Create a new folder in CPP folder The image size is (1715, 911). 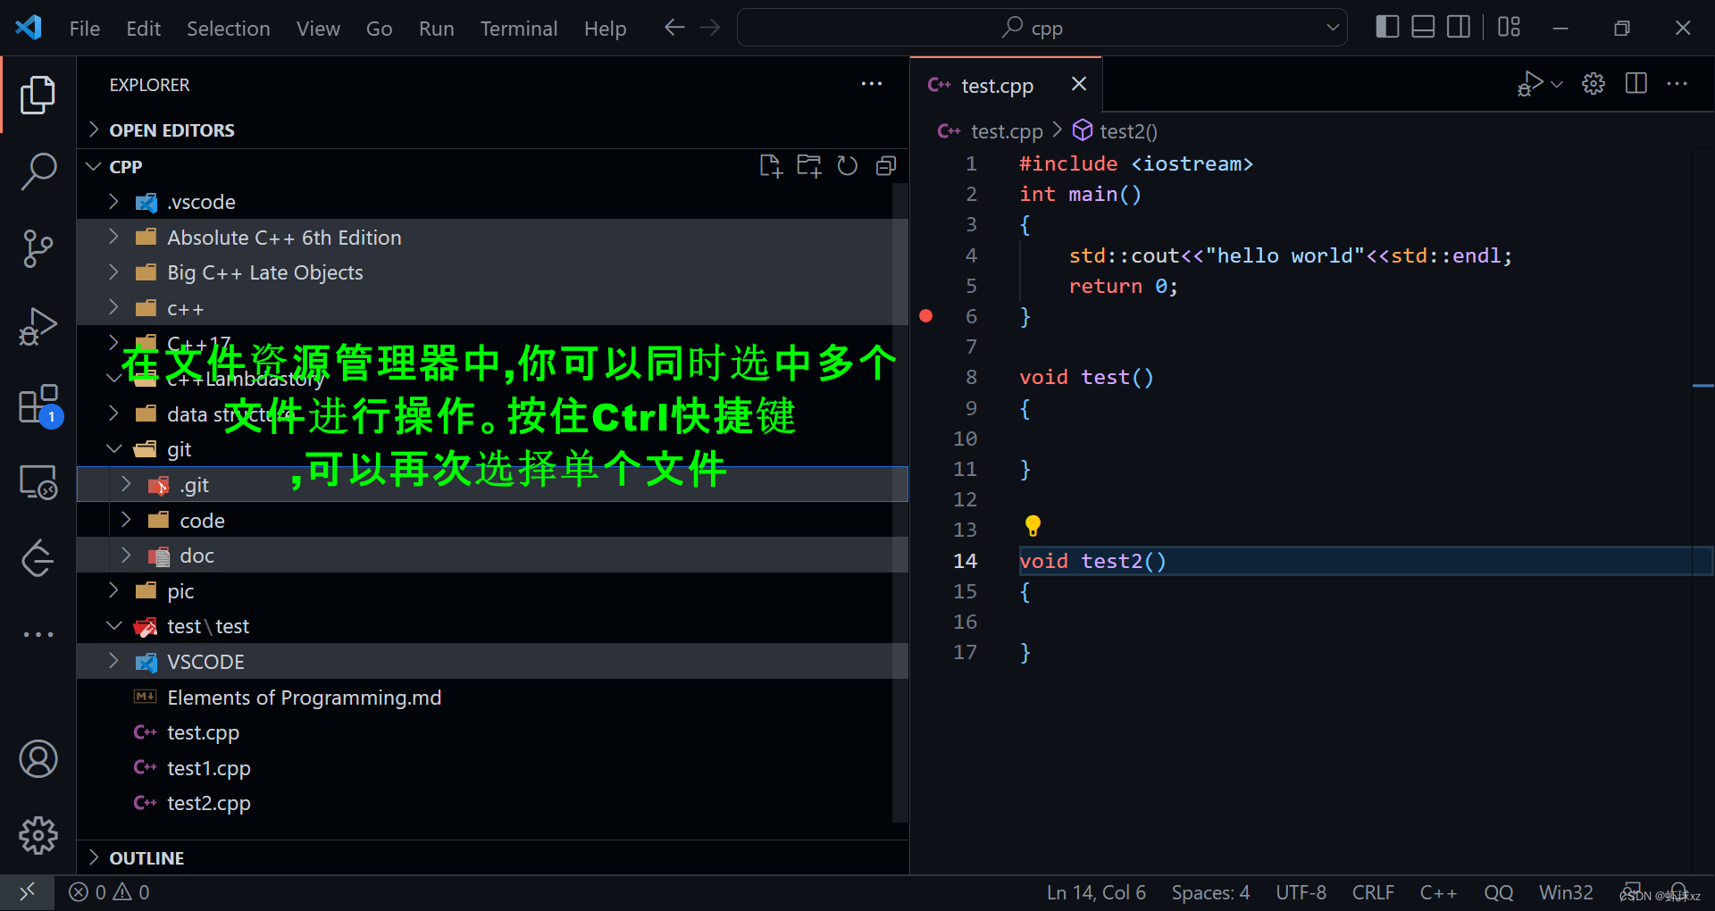tap(808, 166)
